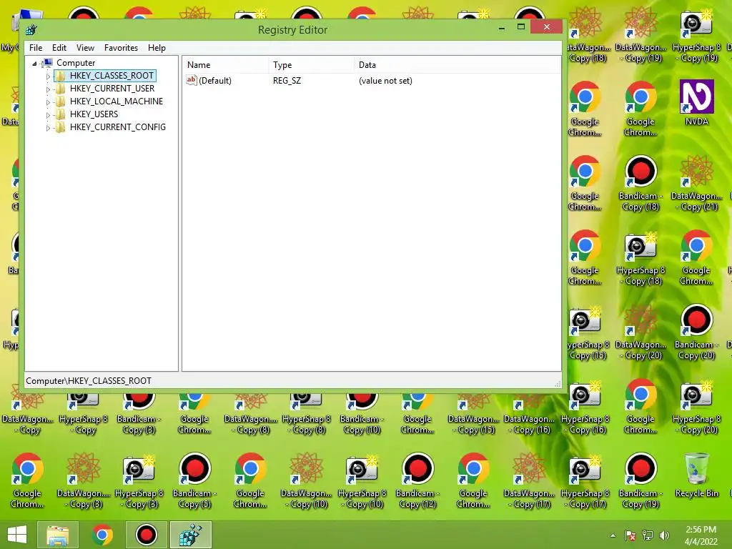Select DataWagon - Copy (17) desktop icon
The height and width of the screenshot is (549, 732).
pos(529,481)
